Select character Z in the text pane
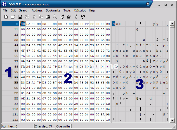177x130 pixels. point(117,24)
